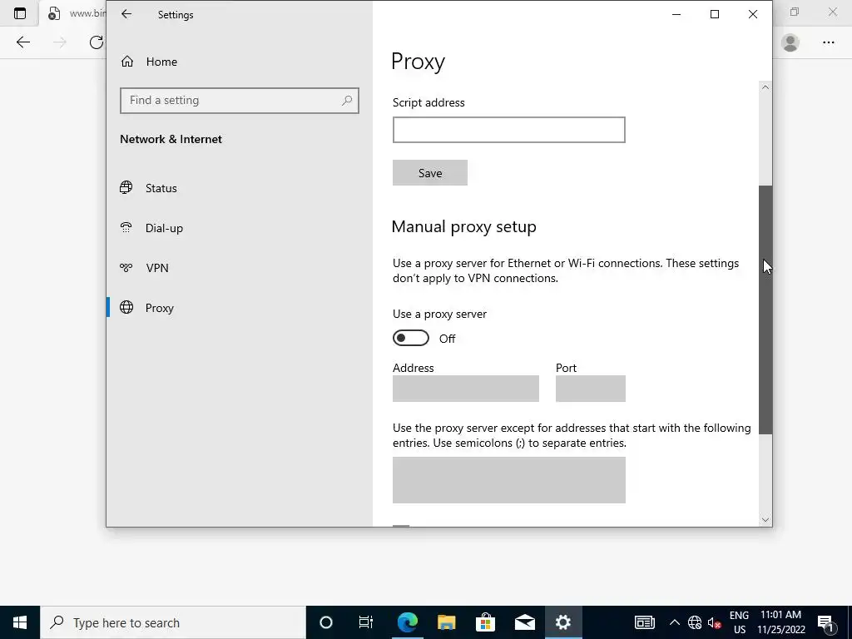The height and width of the screenshot is (639, 852).
Task: Open Cortana from the taskbar
Action: point(326,622)
